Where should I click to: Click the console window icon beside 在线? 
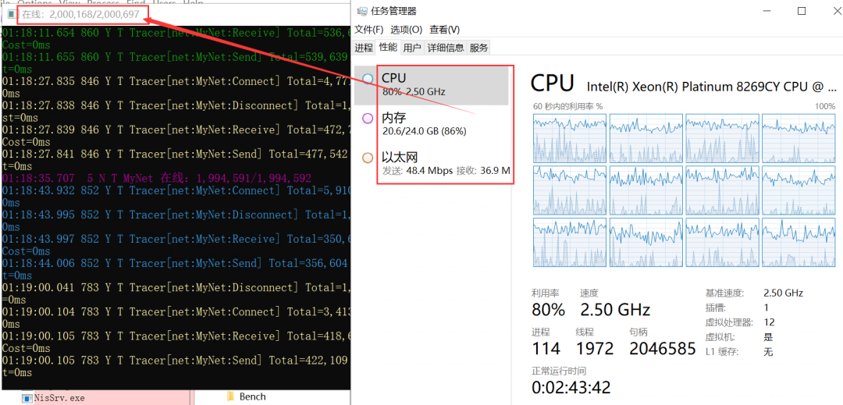(x=11, y=15)
